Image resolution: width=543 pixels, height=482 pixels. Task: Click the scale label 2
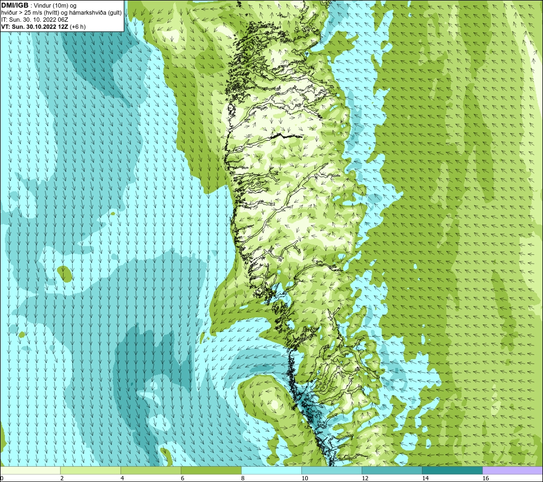tap(62, 478)
